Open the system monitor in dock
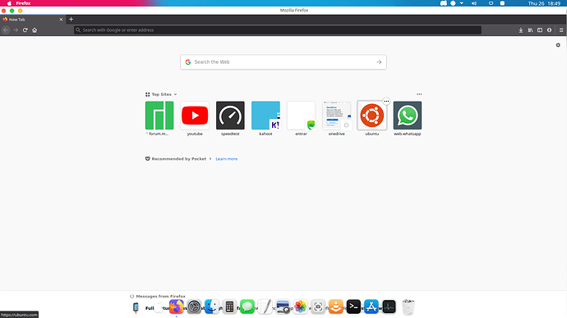The image size is (567, 318). click(389, 307)
